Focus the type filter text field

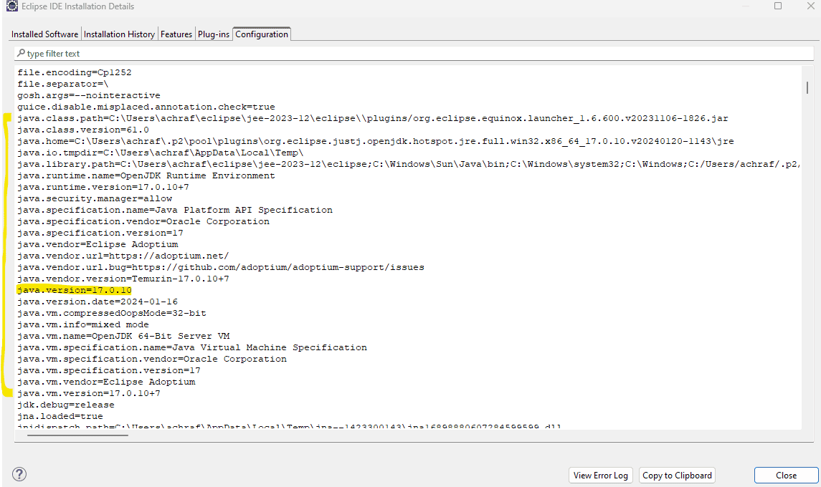[x=414, y=54]
